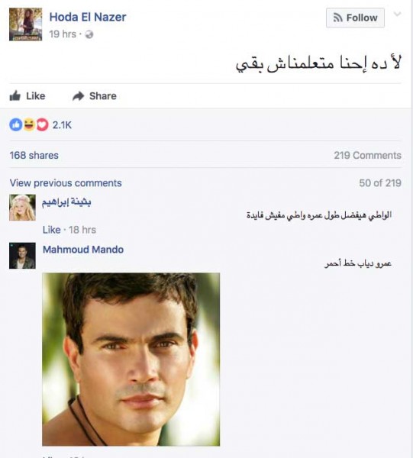Click the RSS icon in Follow button
The width and height of the screenshot is (413, 458).
(338, 18)
